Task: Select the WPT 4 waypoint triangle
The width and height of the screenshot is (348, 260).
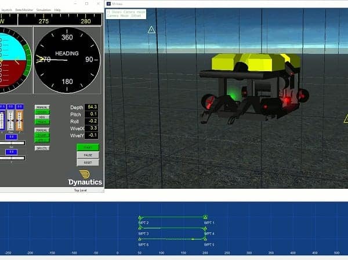Action: tap(205, 228)
